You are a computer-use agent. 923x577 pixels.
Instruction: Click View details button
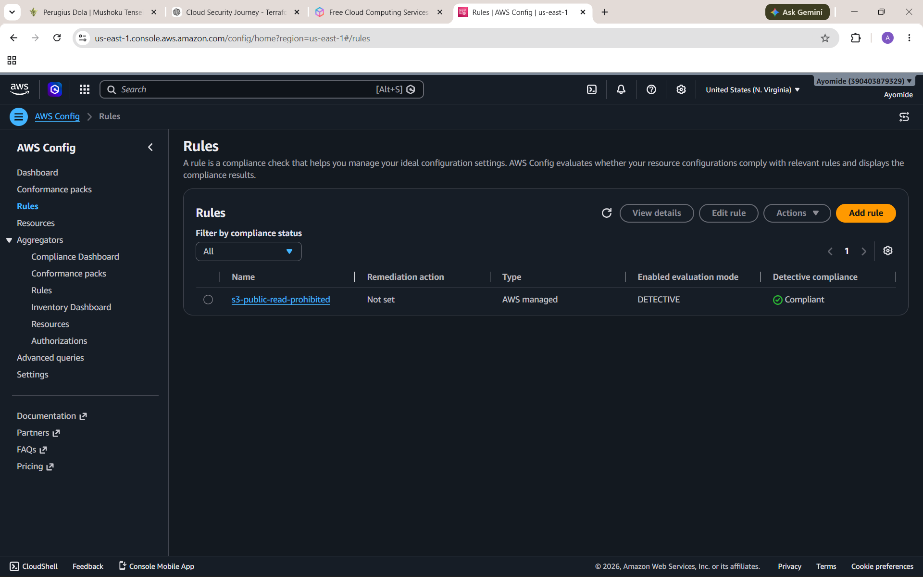point(657,213)
